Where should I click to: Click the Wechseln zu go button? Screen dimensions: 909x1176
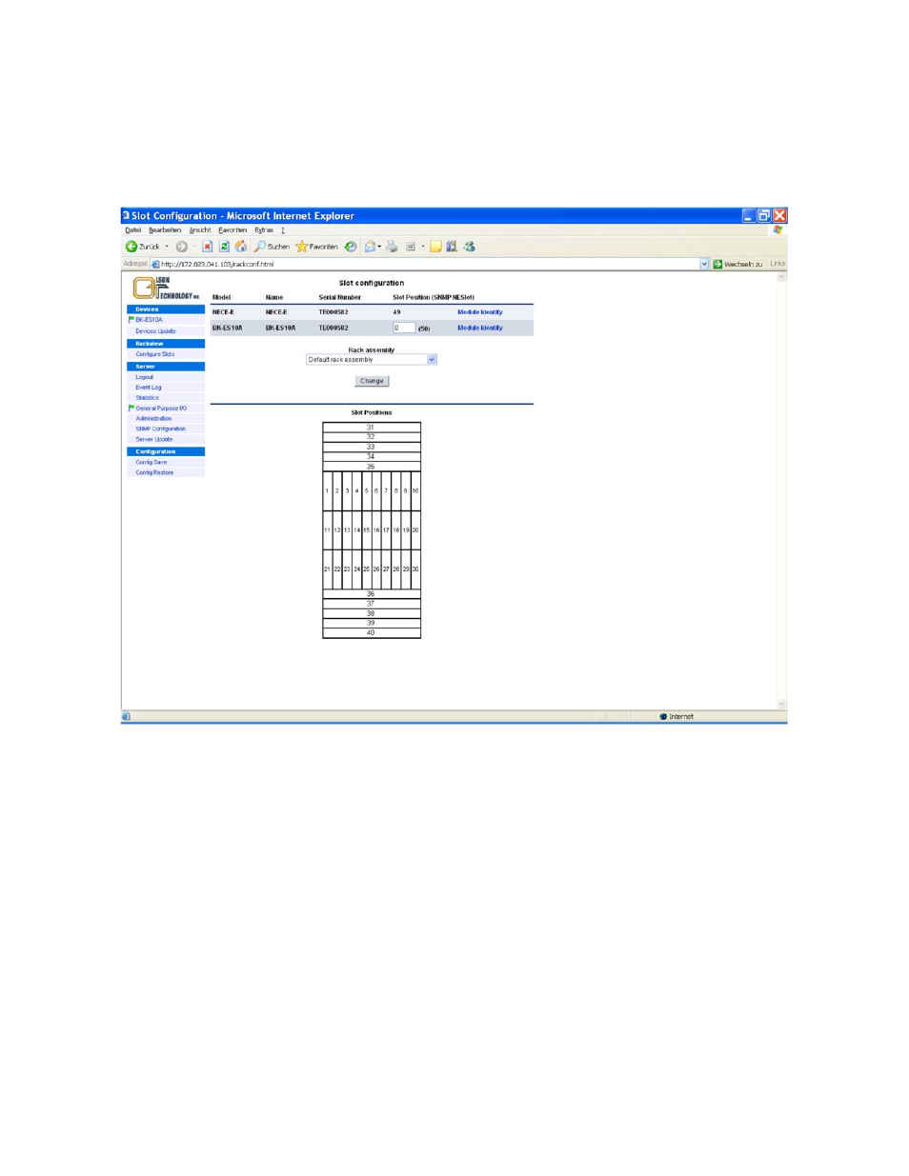pyautogui.click(x=717, y=265)
